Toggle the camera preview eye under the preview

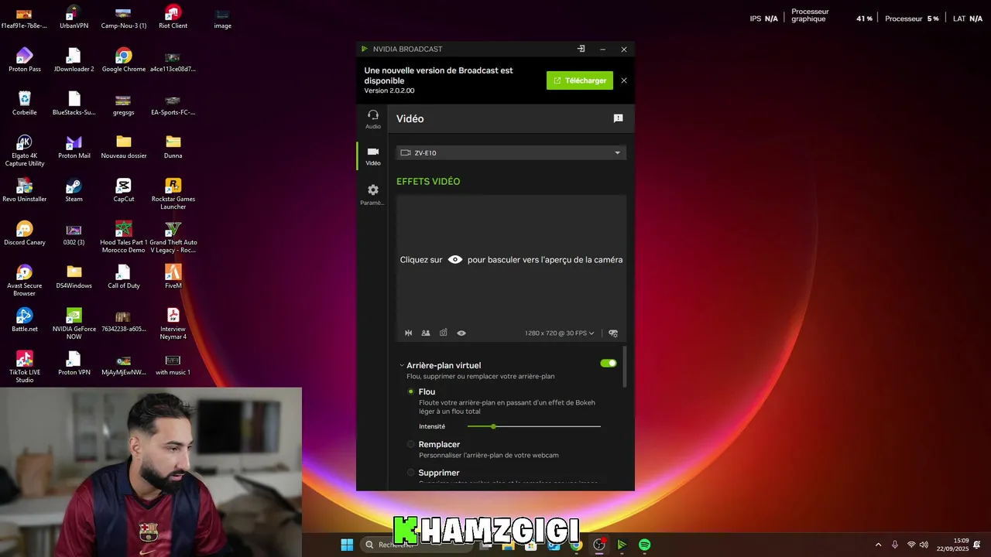(461, 333)
